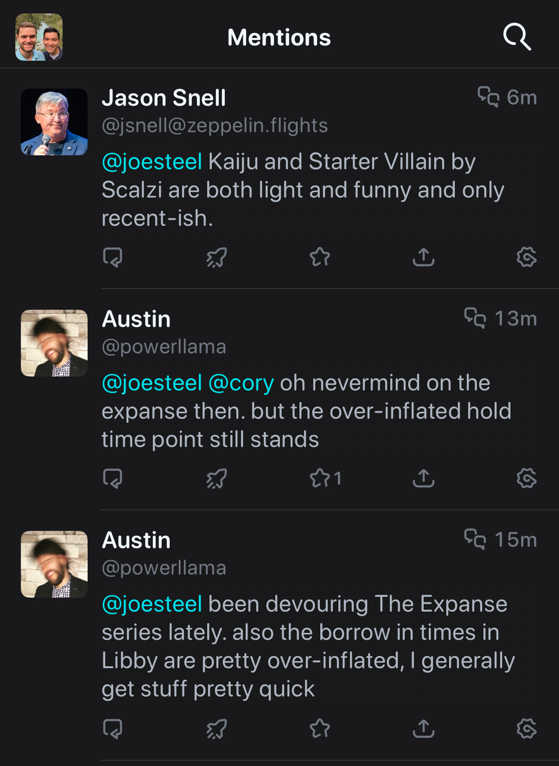
Task: Open the more actions spiral on Jason Snell's post
Action: (x=526, y=258)
